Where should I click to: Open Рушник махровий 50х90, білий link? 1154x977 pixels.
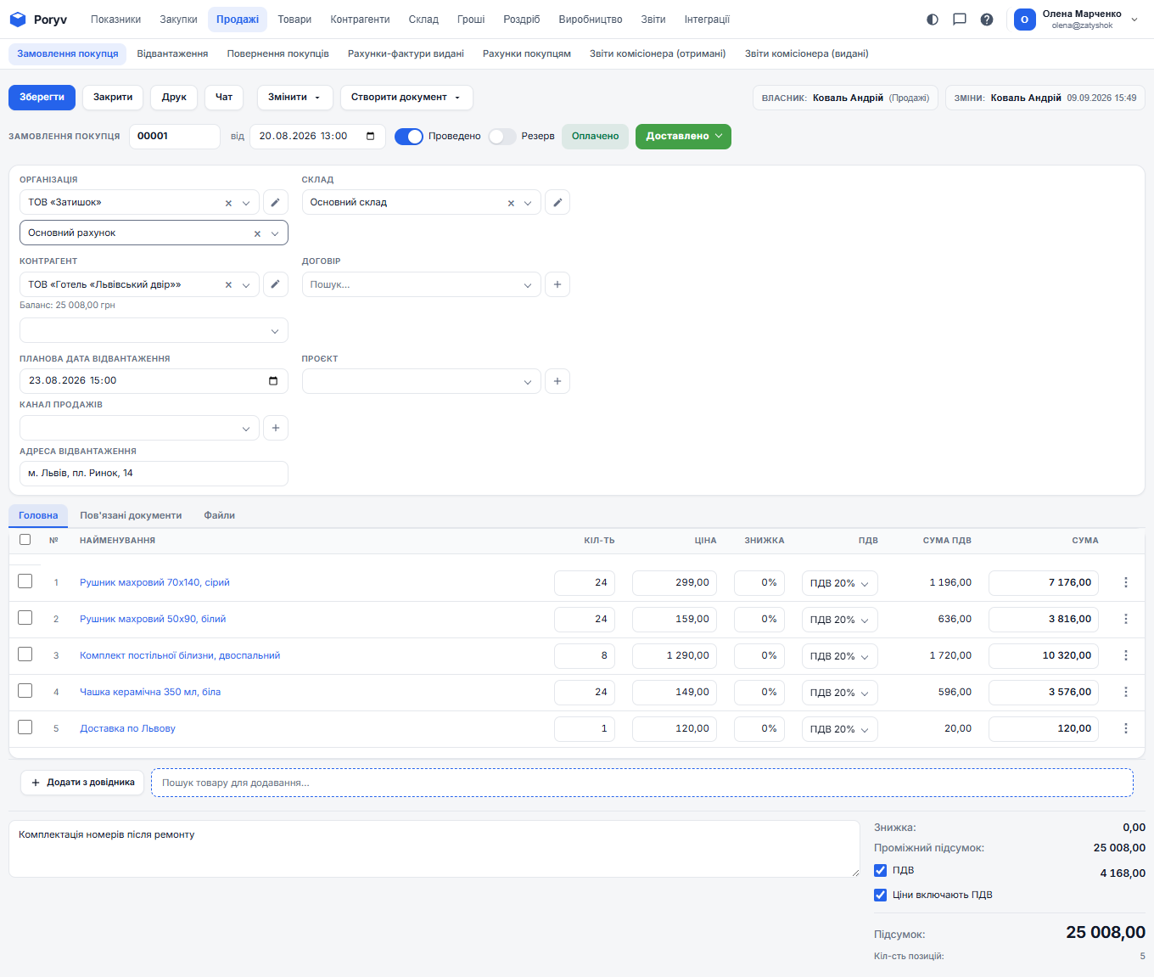pyautogui.click(x=153, y=619)
